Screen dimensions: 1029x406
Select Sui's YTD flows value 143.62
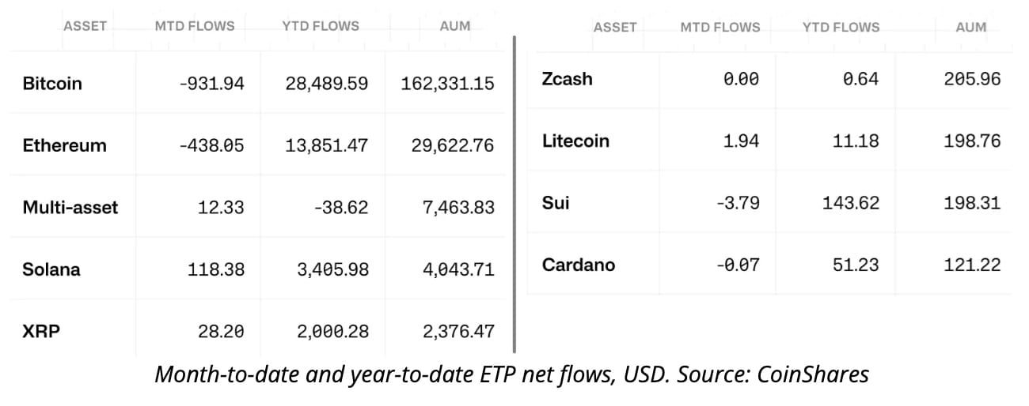851,203
